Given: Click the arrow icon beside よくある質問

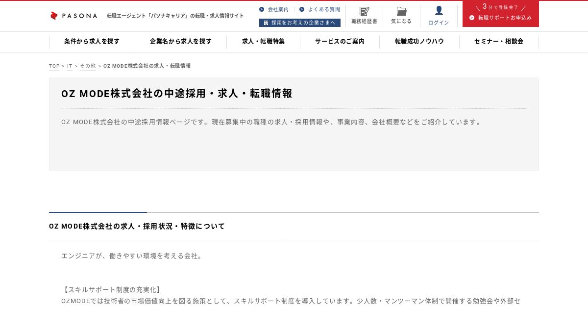Looking at the screenshot, I should 302,9.
